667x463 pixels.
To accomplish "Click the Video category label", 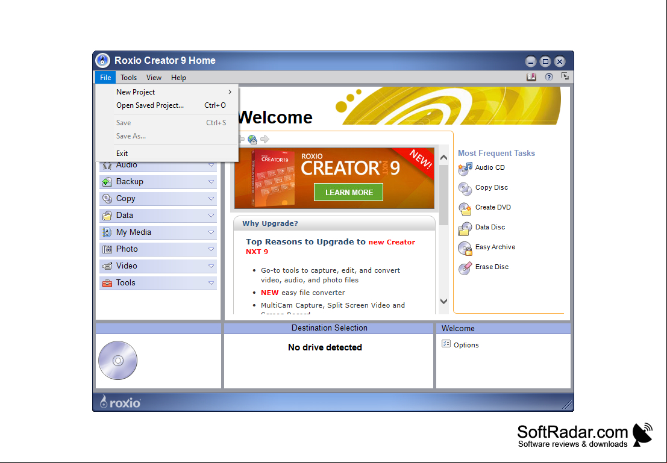I will click(127, 266).
